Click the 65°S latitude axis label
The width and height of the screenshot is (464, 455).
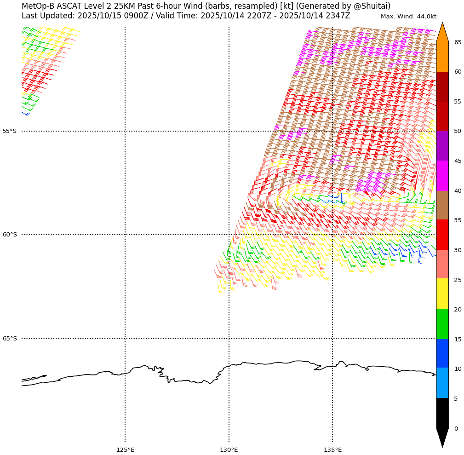(x=10, y=339)
